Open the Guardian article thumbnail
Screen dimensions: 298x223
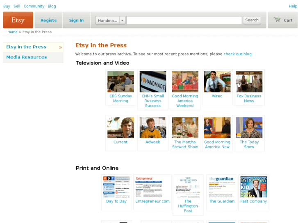222,187
